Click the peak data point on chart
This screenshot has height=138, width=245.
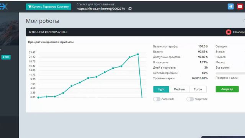click(x=138, y=54)
